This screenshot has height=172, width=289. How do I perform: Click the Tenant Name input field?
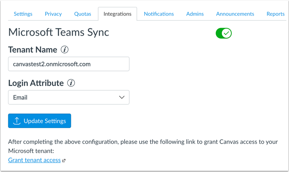69,64
